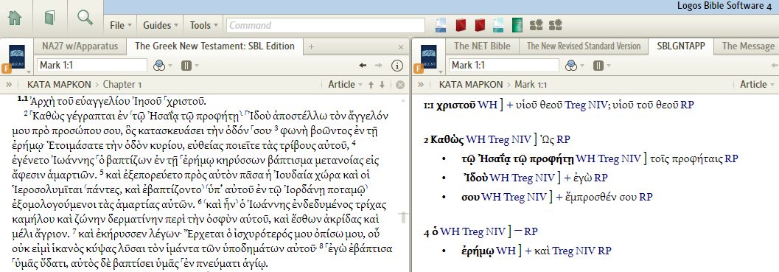The height and width of the screenshot is (272, 779).
Task: Open Article navigation dropdown in left panel
Action: (345, 85)
